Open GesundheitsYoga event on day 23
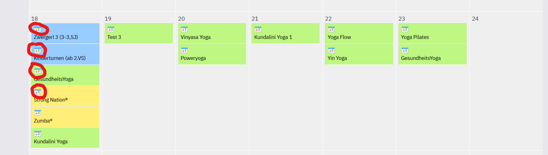Screen dimensions: 548x155 (x=421, y=58)
